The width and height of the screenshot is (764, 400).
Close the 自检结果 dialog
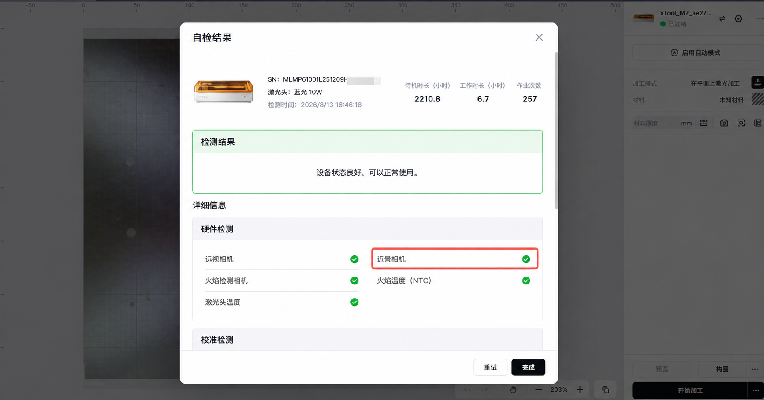click(x=539, y=37)
